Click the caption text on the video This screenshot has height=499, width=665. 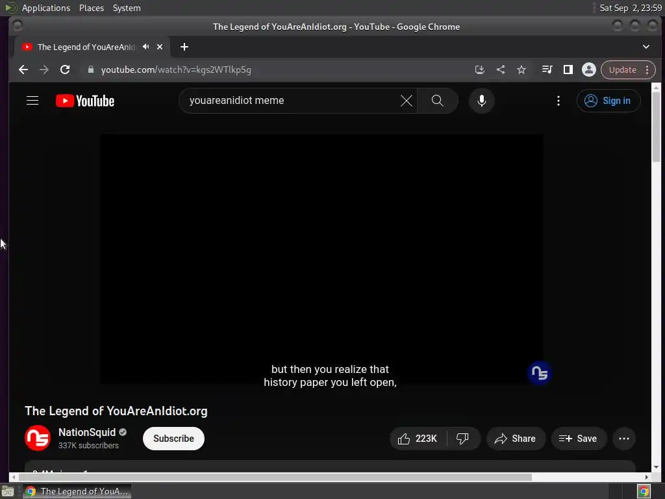[x=330, y=376]
